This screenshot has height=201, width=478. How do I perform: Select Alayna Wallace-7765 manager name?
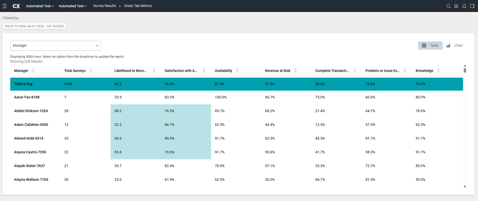(31, 179)
